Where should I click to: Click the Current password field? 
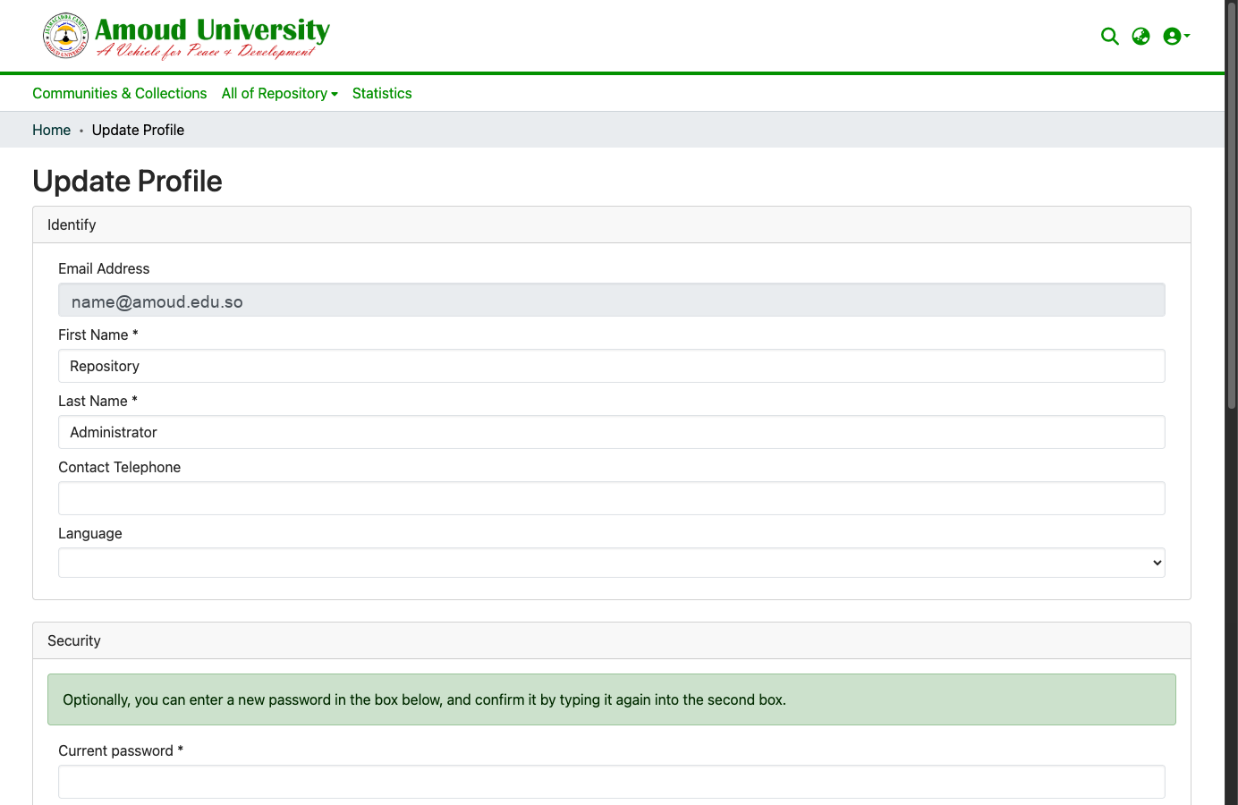pos(612,782)
